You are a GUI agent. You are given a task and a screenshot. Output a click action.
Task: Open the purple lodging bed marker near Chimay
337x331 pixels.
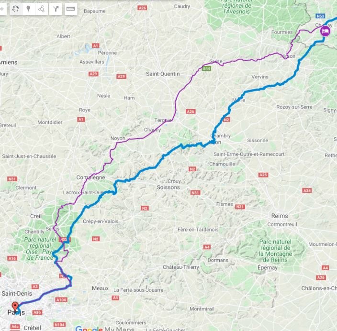(325, 31)
